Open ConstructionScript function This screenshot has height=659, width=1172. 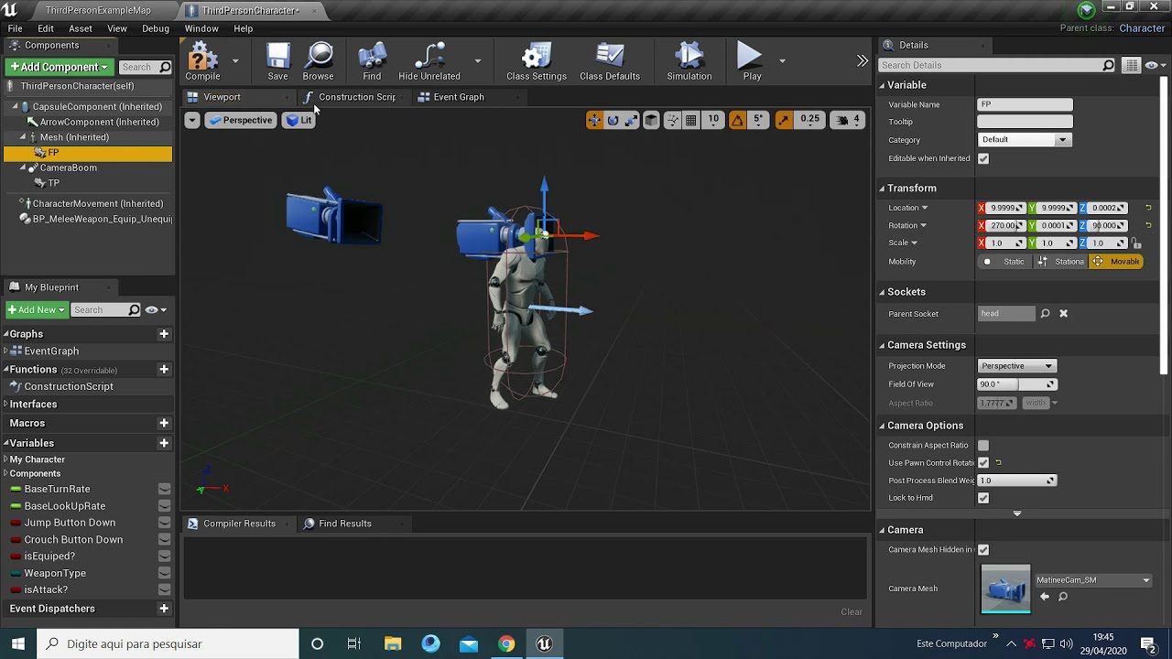(x=69, y=386)
